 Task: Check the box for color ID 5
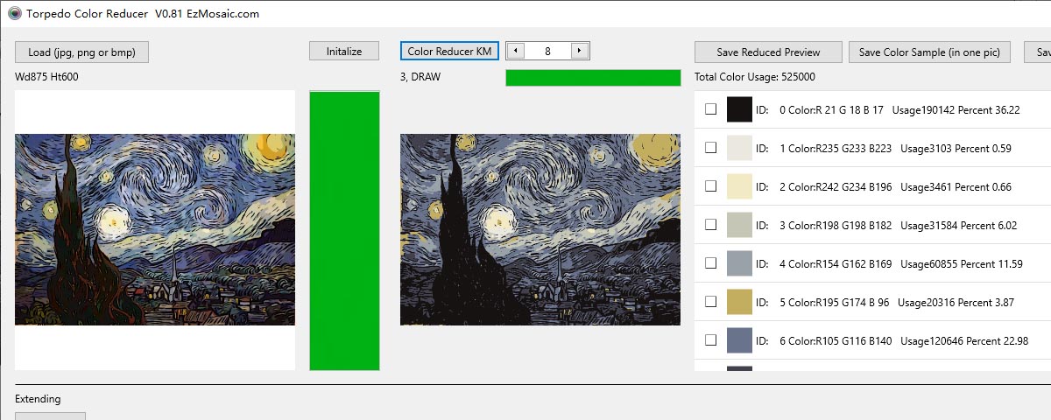click(x=711, y=302)
